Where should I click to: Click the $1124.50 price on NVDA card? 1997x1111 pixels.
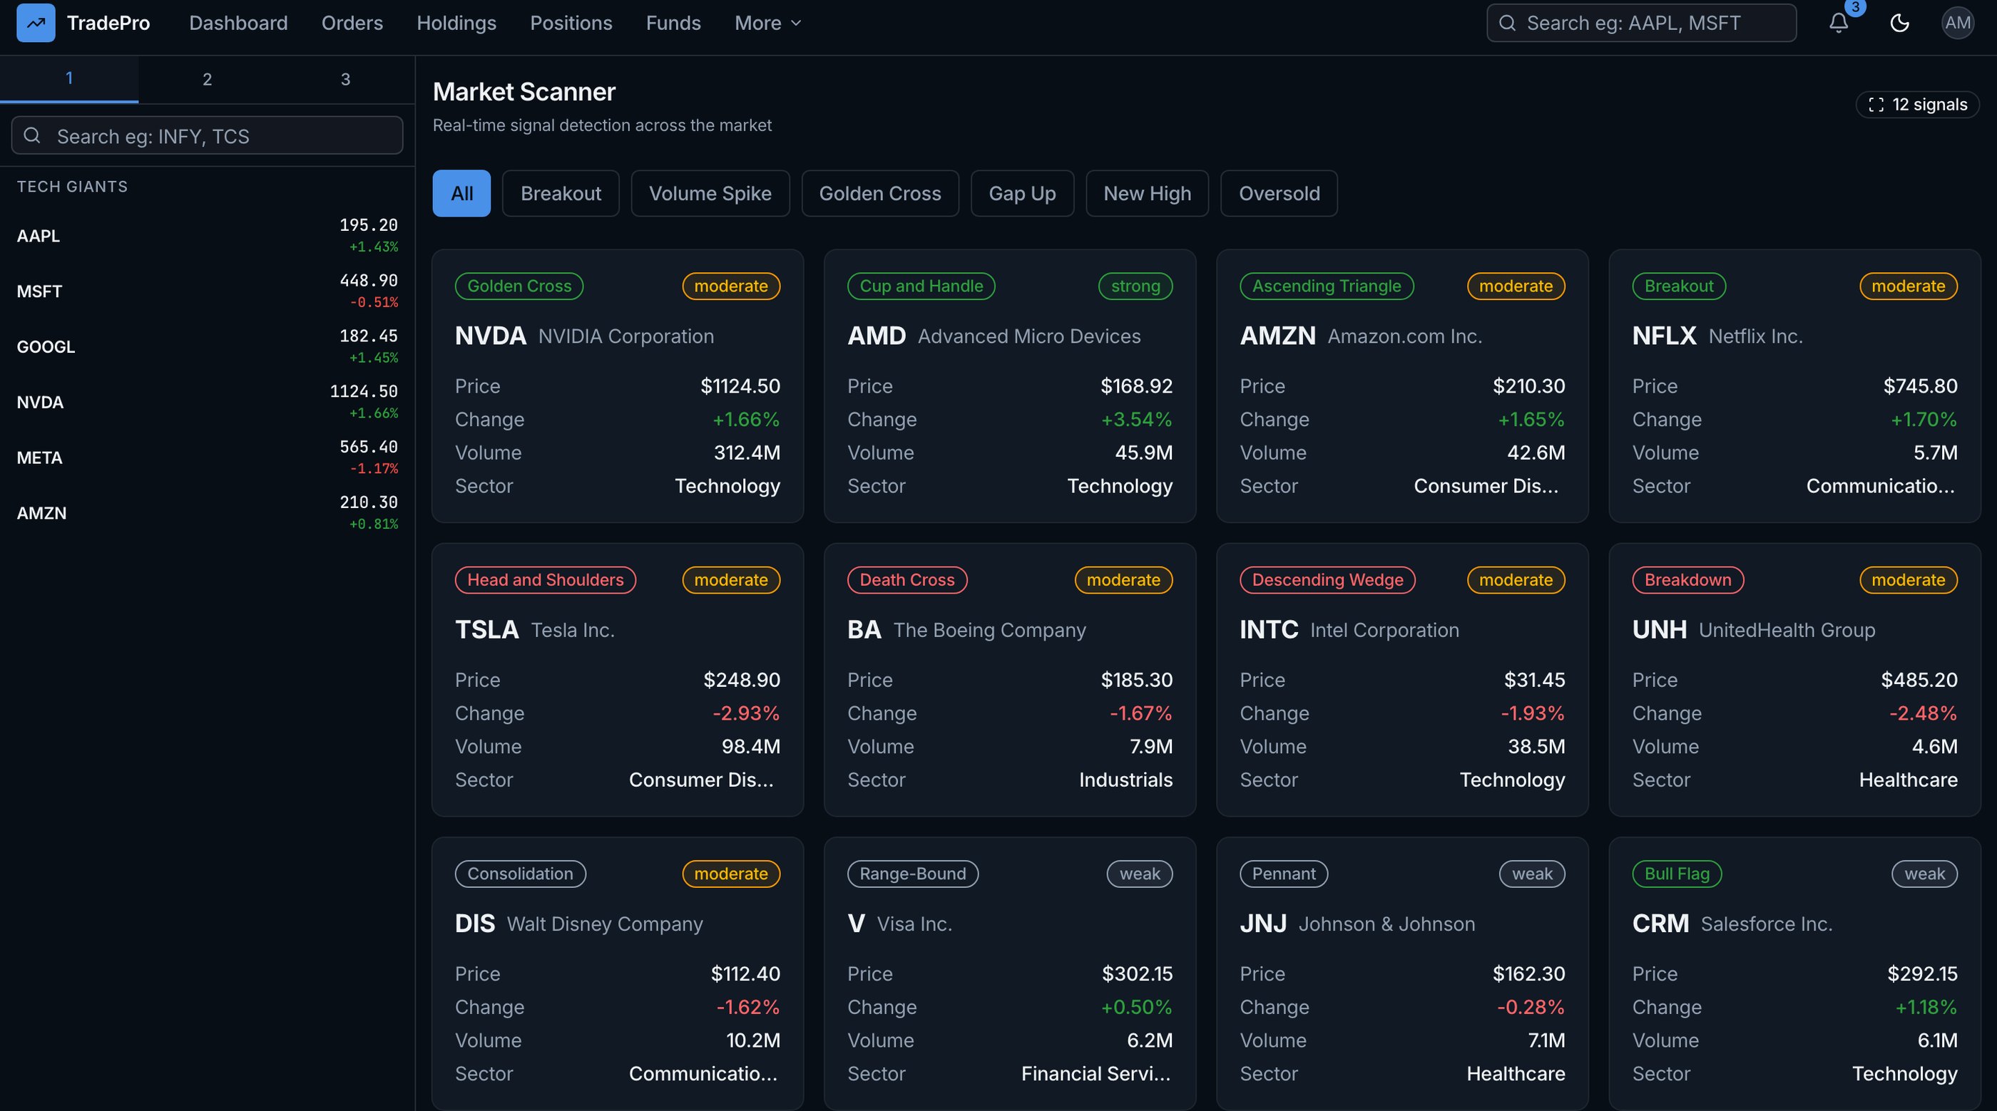coord(740,385)
